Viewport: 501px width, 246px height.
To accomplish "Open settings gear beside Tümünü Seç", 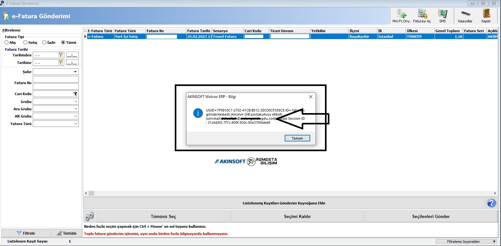I will pos(89,216).
